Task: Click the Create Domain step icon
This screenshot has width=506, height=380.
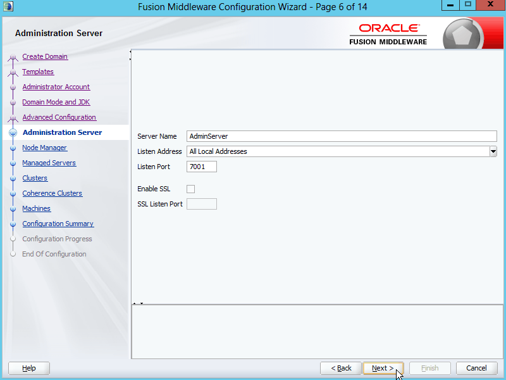Action: click(13, 58)
